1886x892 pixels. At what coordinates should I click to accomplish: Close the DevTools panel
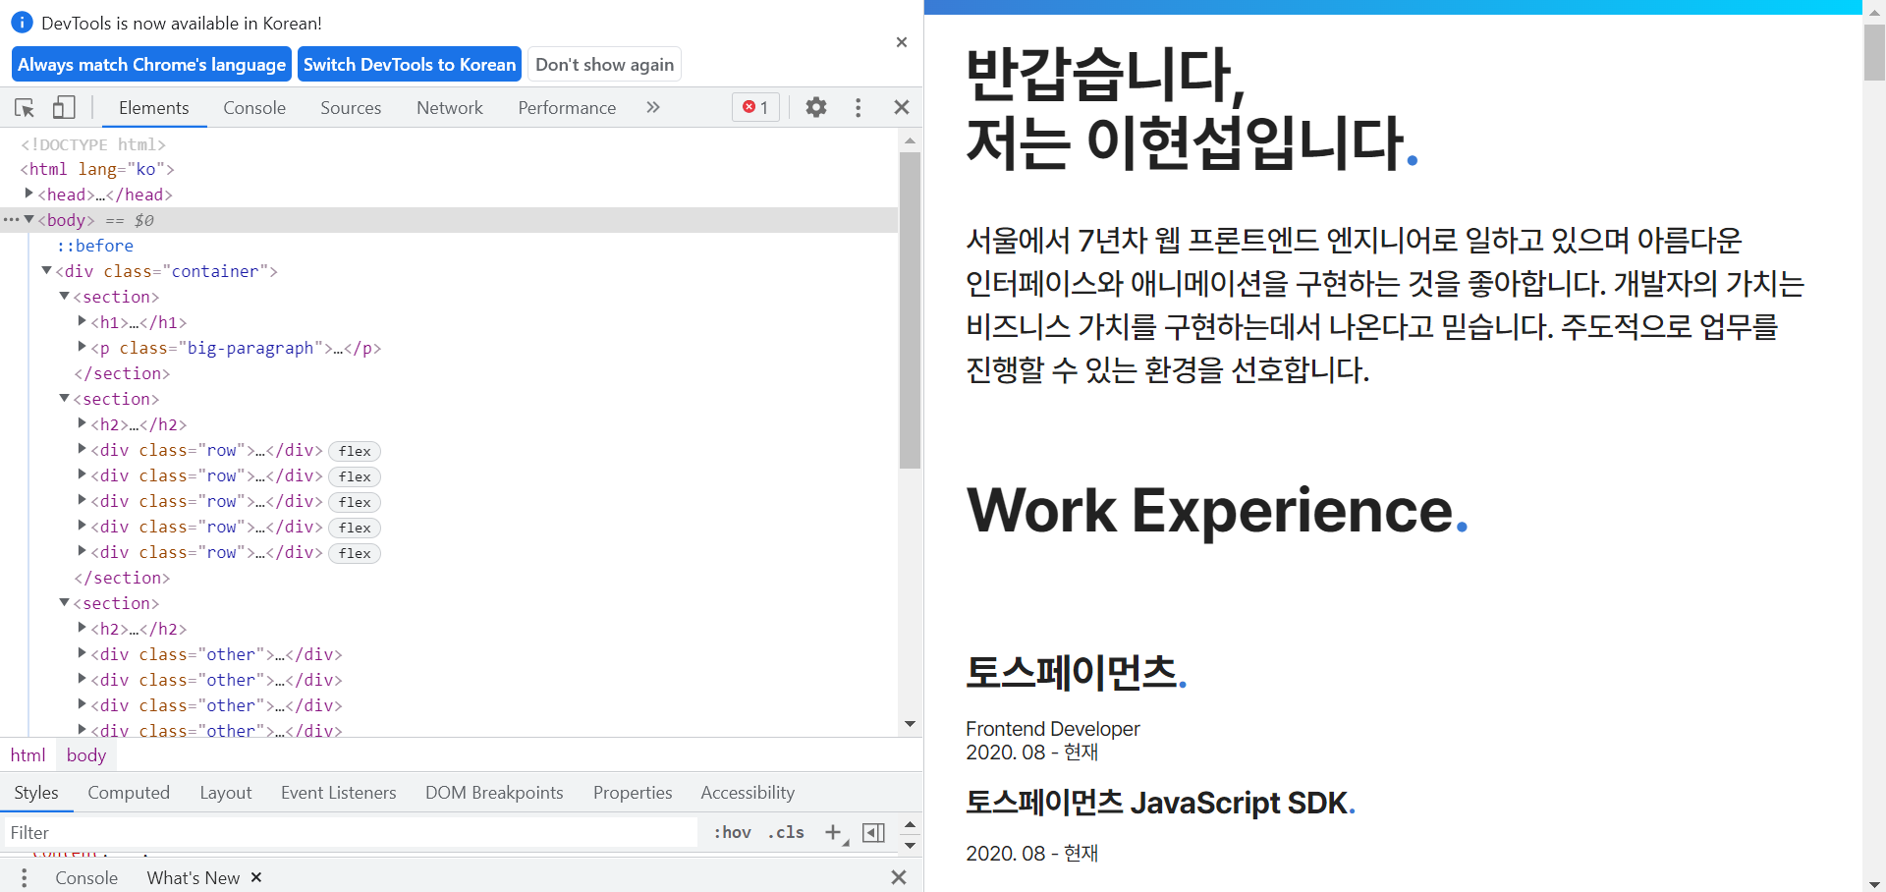tap(901, 107)
